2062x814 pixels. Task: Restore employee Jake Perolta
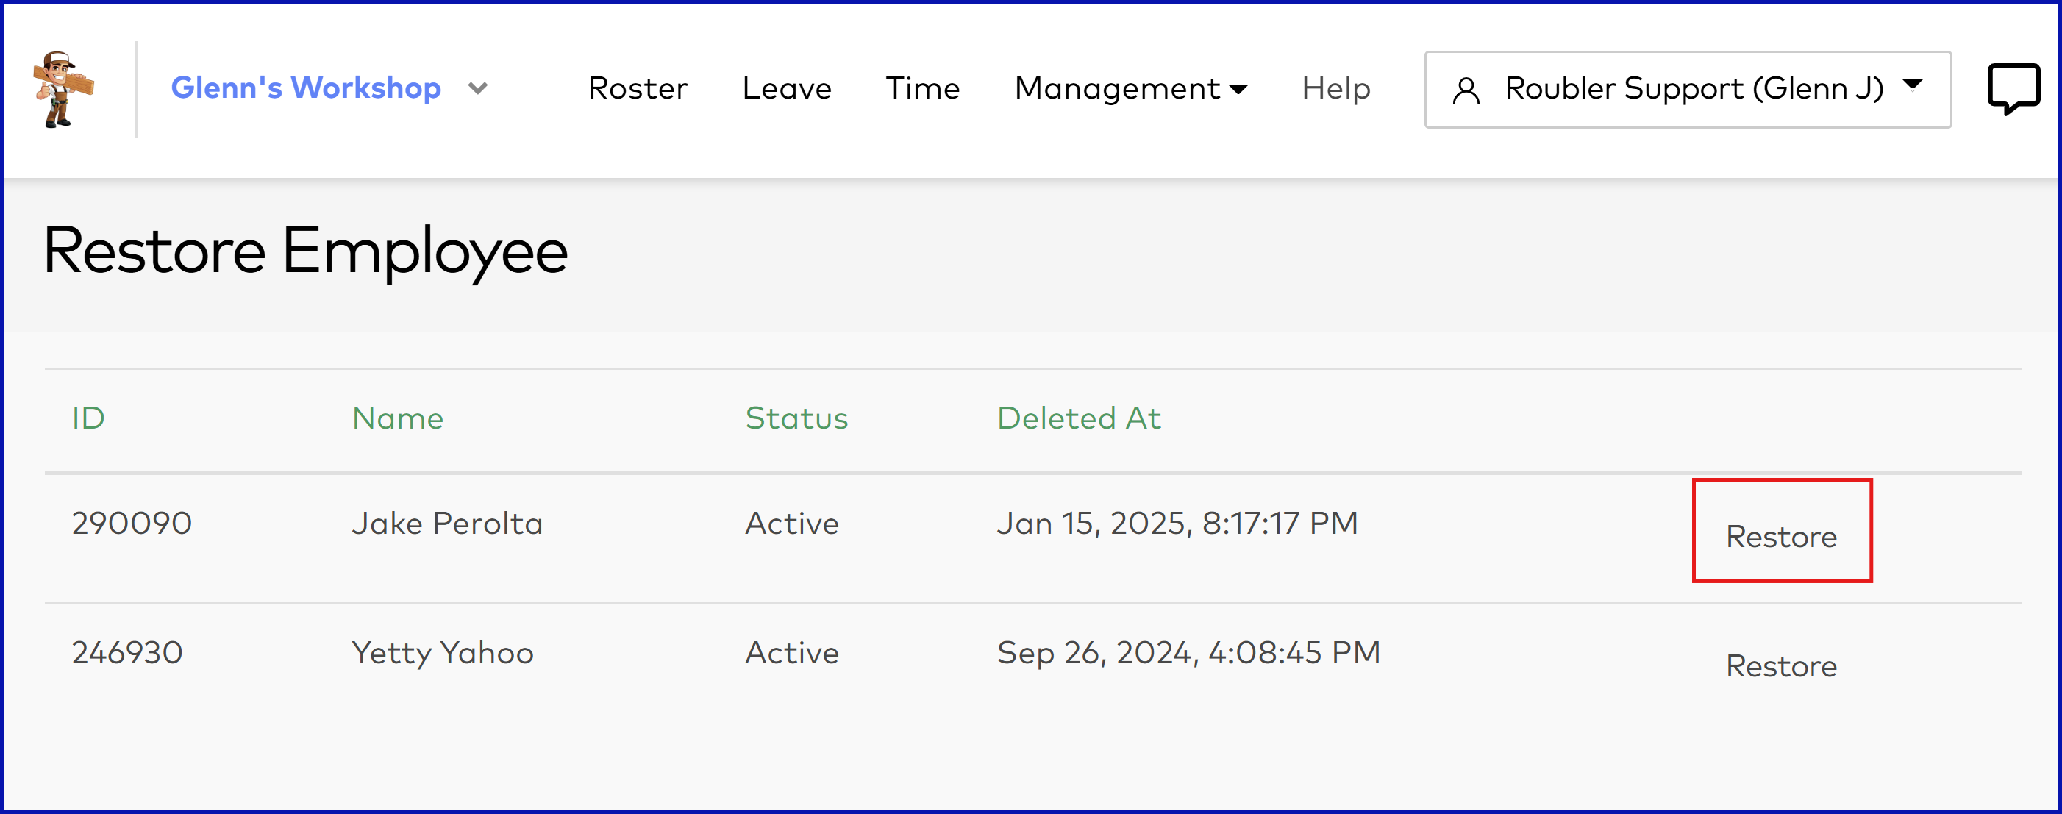click(1781, 536)
